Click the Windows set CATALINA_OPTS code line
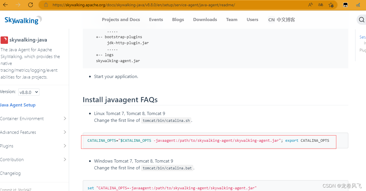This screenshot has height=191, width=366. point(172,188)
